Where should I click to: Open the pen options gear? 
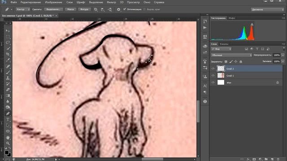point(118,9)
